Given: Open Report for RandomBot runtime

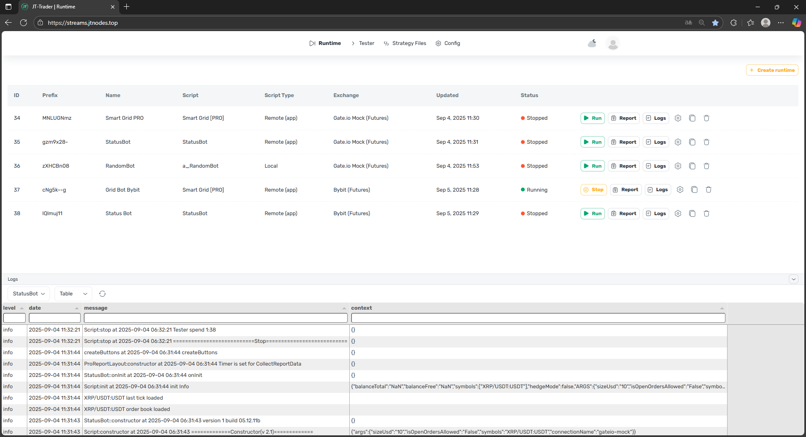Looking at the screenshot, I should click(623, 166).
